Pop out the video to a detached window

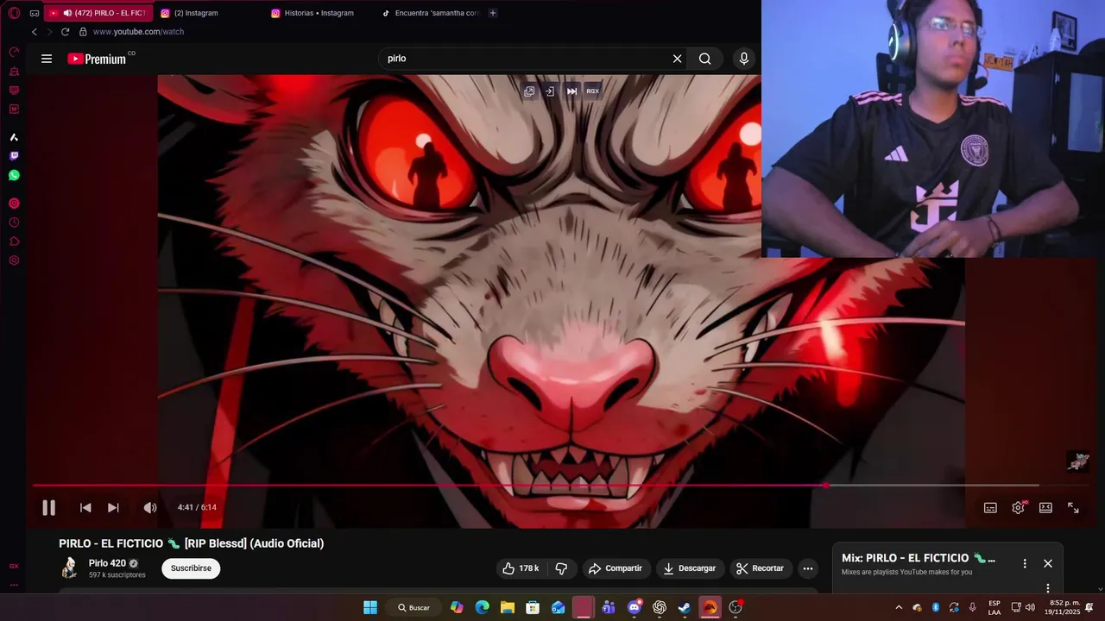click(x=529, y=91)
